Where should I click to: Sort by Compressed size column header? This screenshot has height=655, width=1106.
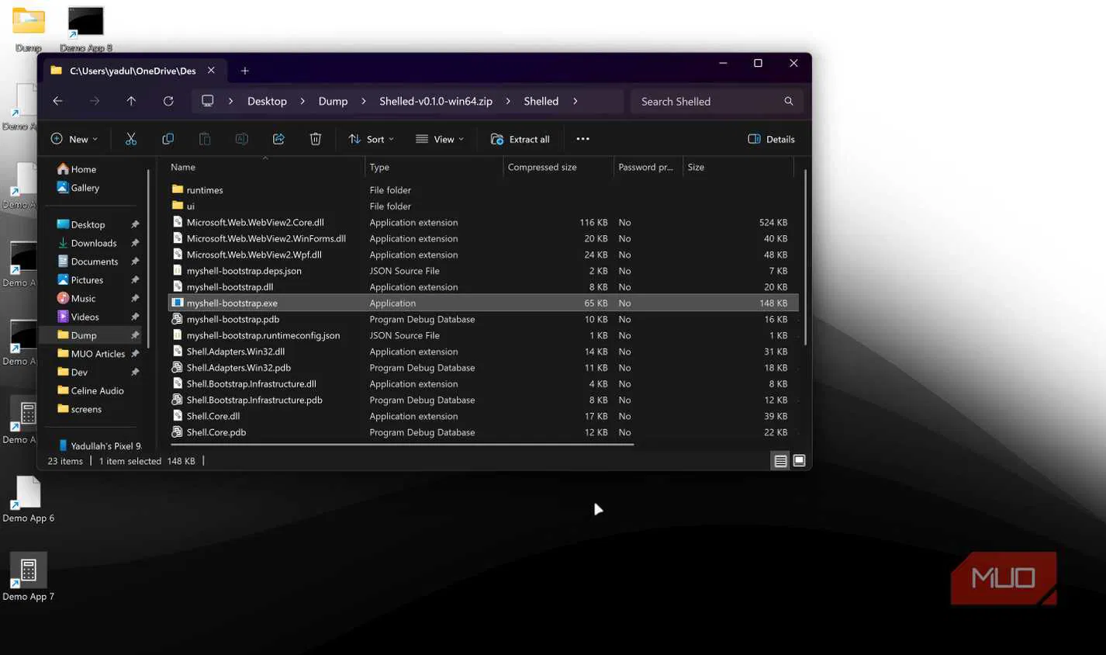[558, 167]
